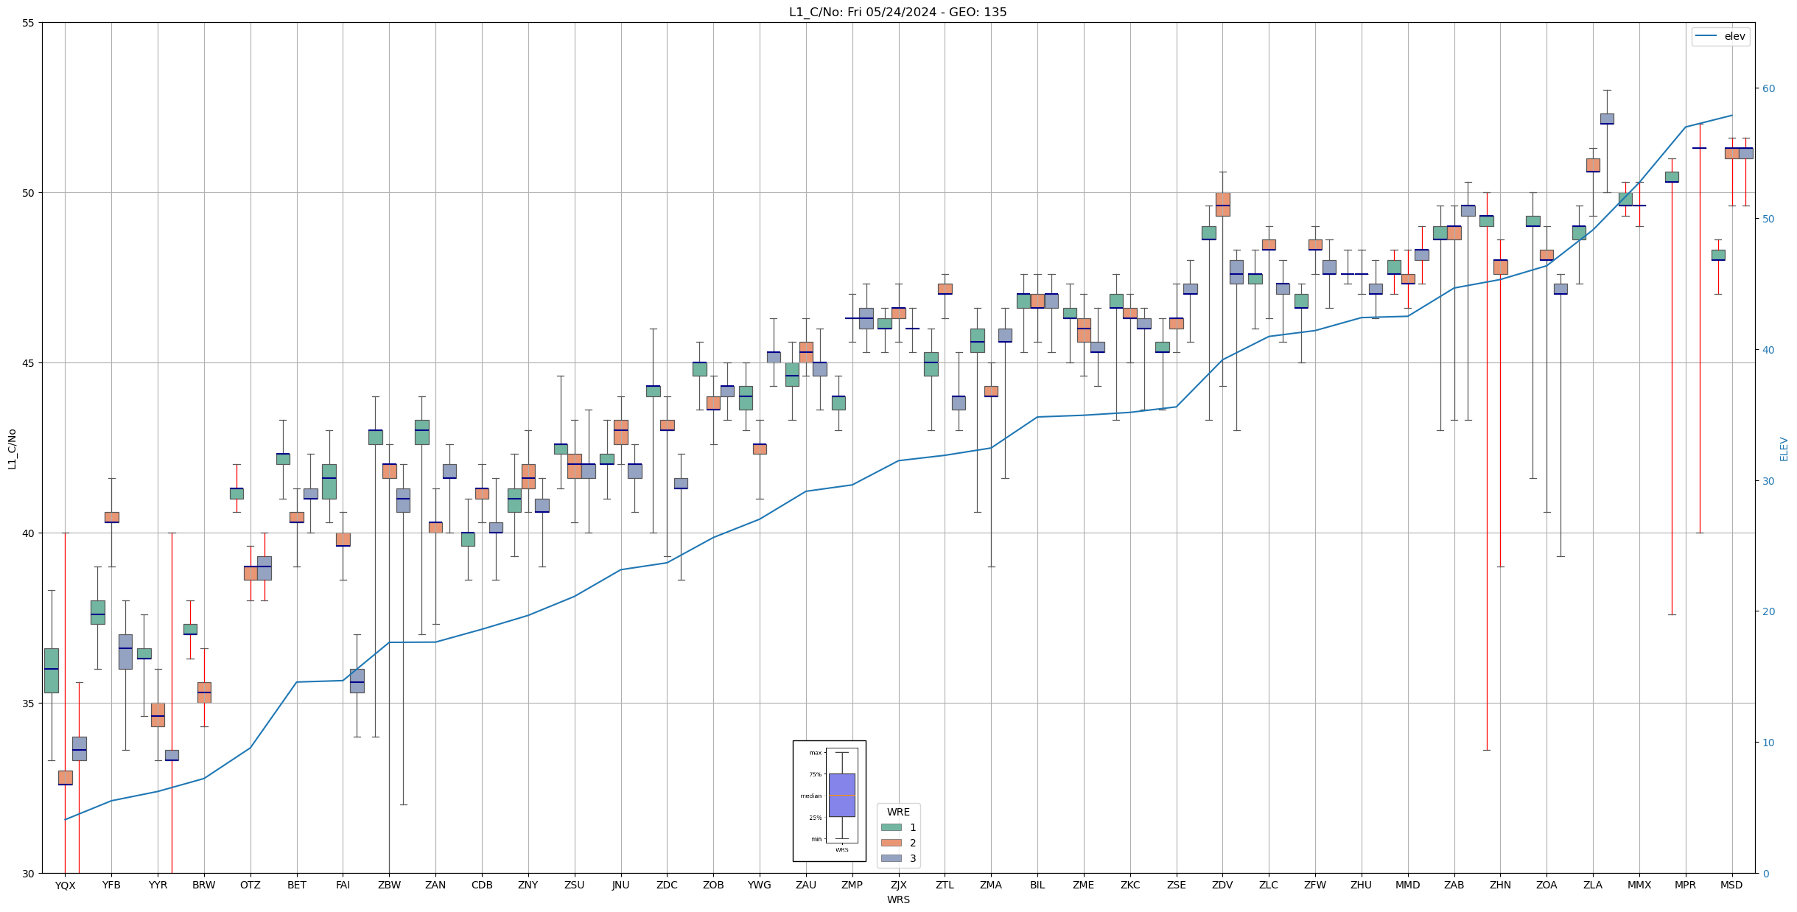1797x912 pixels.
Task: Click the boxplot key inset thumbnail
Action: pos(829,801)
